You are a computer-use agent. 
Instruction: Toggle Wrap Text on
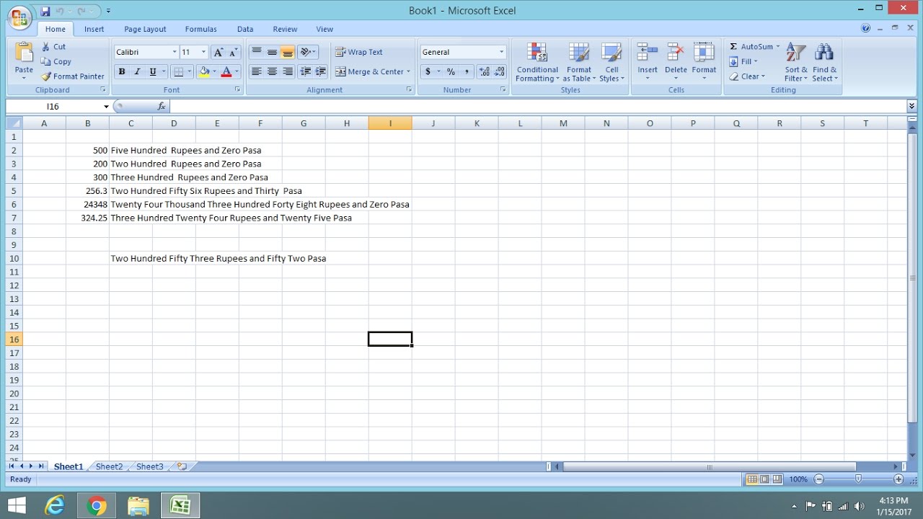358,52
